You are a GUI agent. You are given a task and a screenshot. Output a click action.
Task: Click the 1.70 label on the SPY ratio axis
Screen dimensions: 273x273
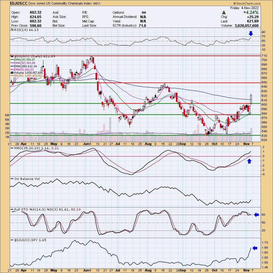click(x=265, y=242)
